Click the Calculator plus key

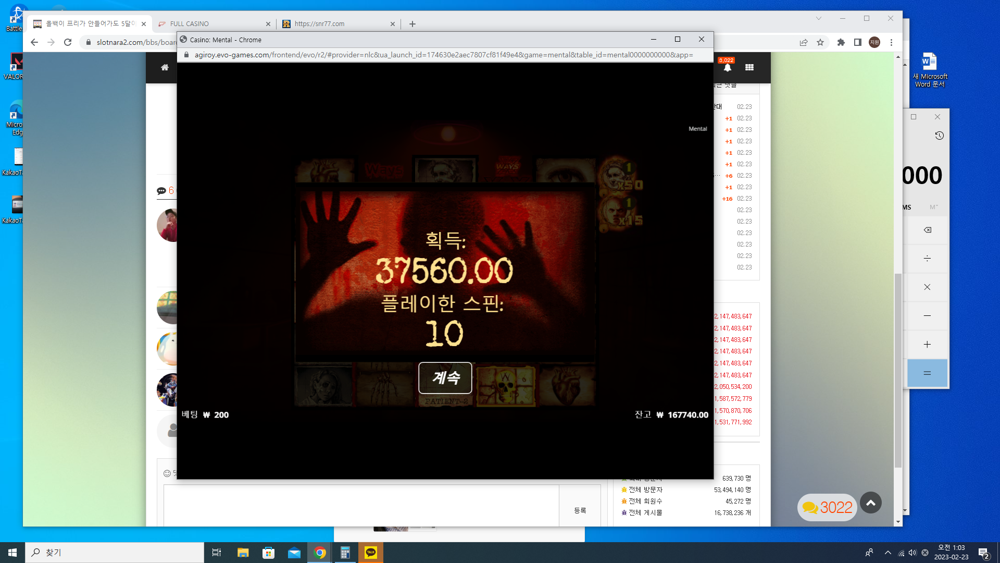point(927,345)
